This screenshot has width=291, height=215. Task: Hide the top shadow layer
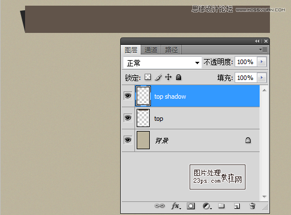[x=128, y=96]
